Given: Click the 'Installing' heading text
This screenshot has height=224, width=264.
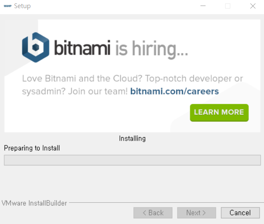Looking at the screenshot, I should click(132, 139).
